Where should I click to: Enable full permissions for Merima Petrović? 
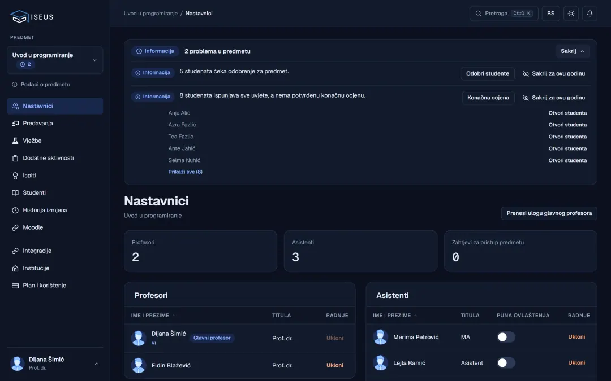[506, 337]
